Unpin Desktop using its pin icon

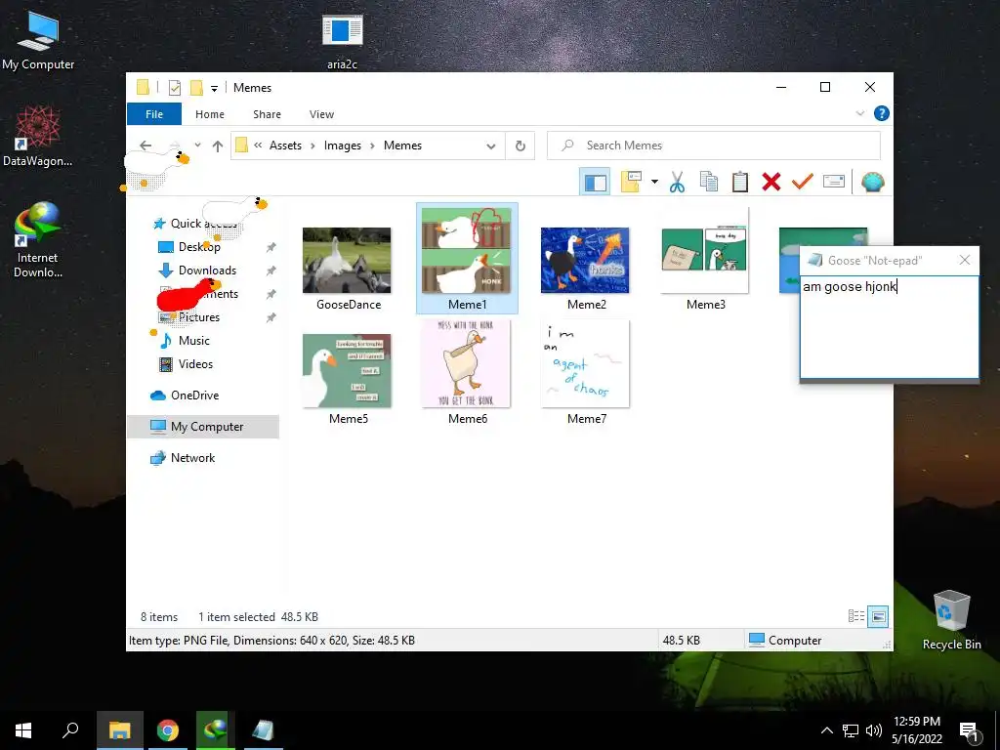271,247
